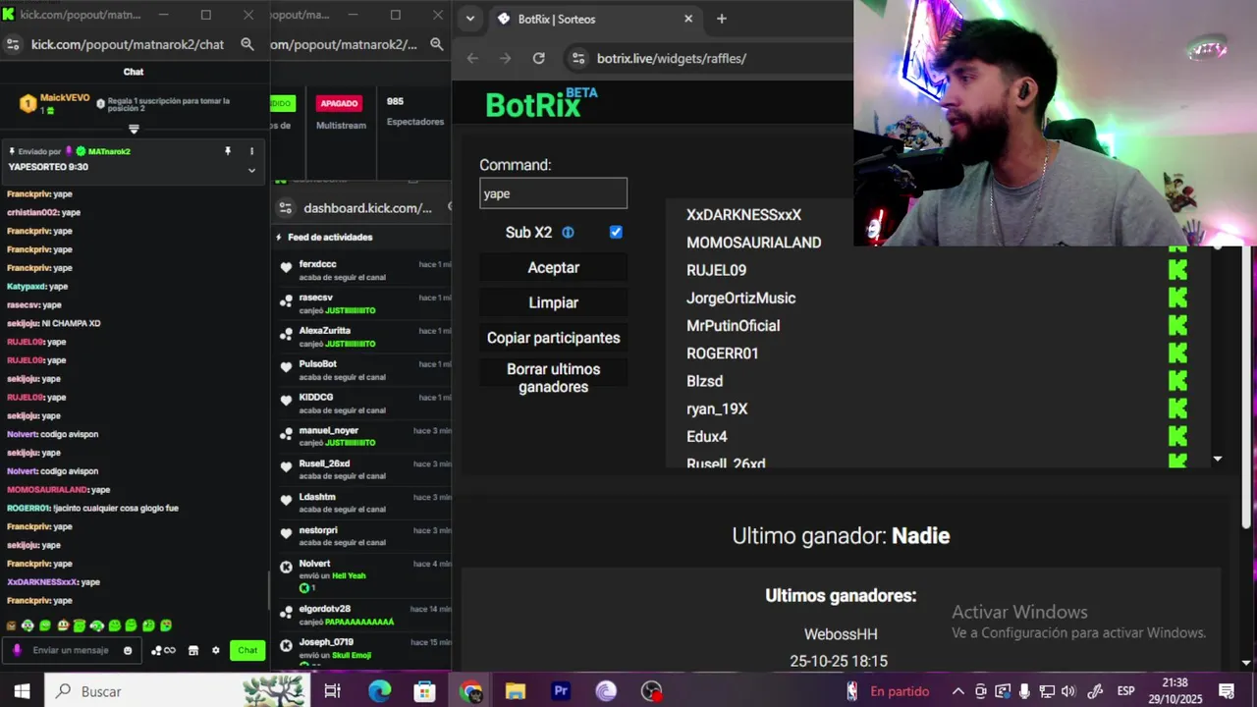Select participant JorgeOrtizMusic
1257x707 pixels.
pyautogui.click(x=740, y=298)
